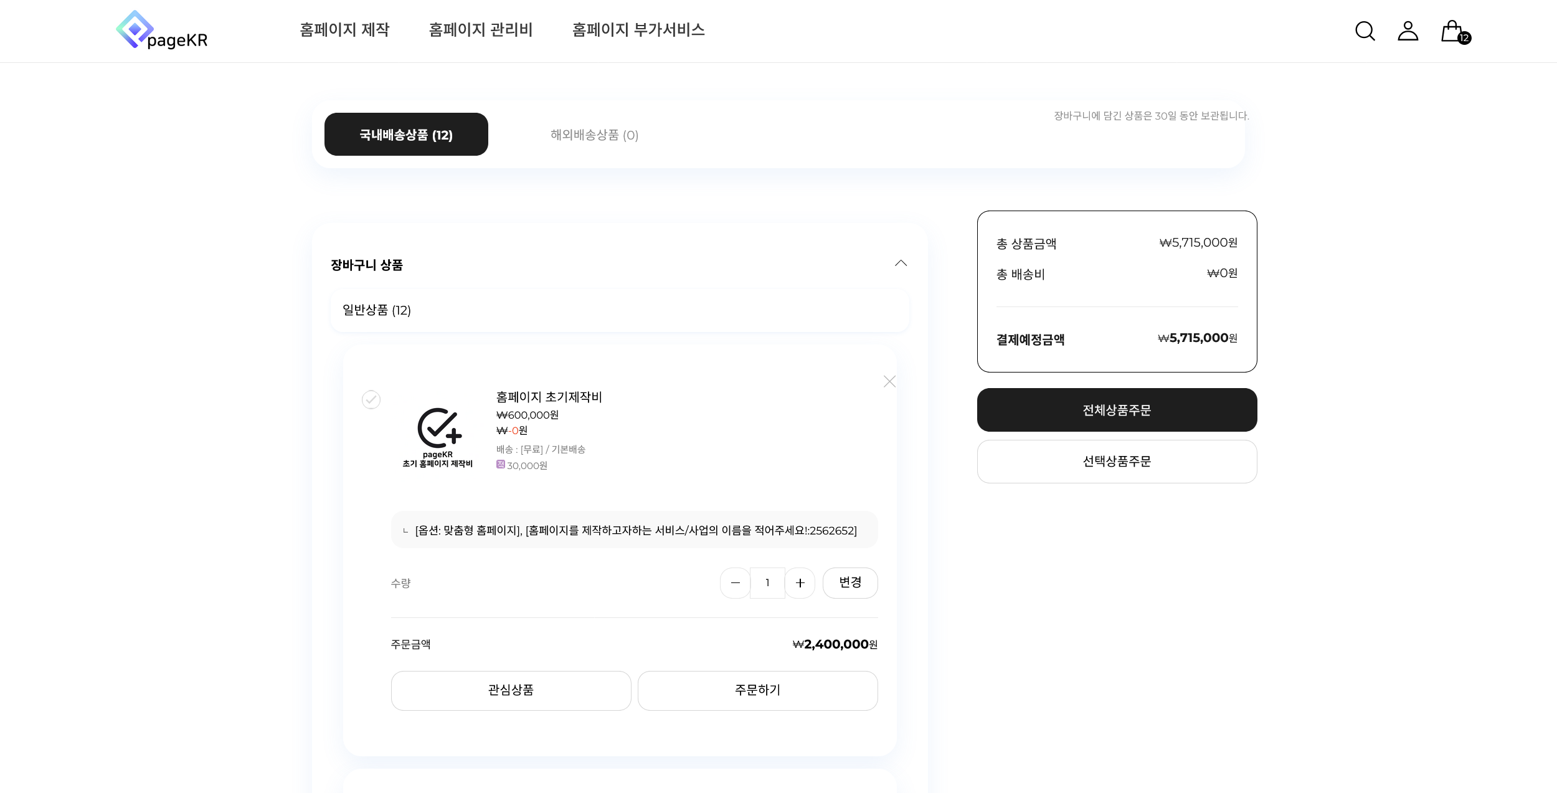The width and height of the screenshot is (1557, 793).
Task: Click the purple reward points icon
Action: [500, 464]
